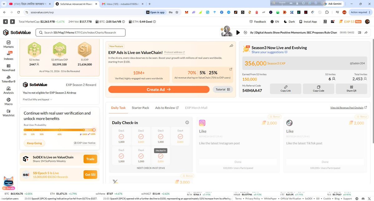
Task: Bookmark this page with the star icon
Action: click(x=177, y=12)
